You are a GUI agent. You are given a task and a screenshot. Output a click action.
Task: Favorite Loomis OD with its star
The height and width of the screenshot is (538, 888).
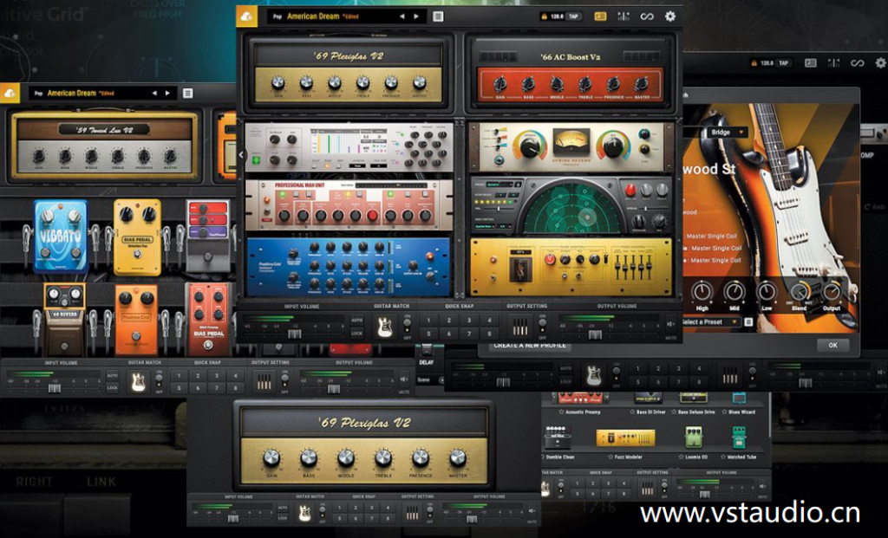[682, 457]
